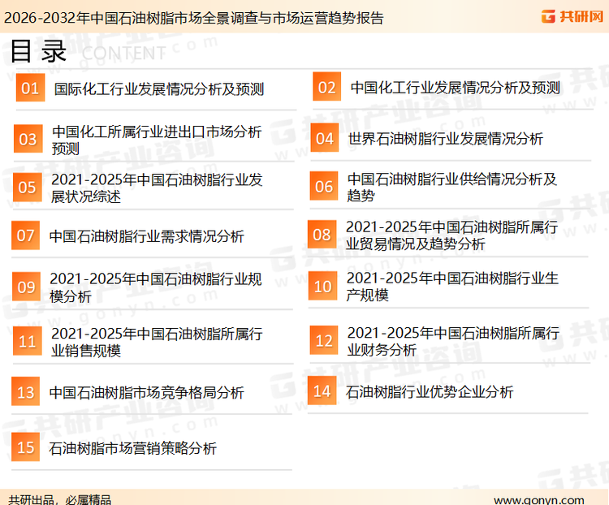Select chapter 2021-2025年中国石油树脂所属行业销售规模
Viewport: 609px width, 505px height.
coord(157,342)
